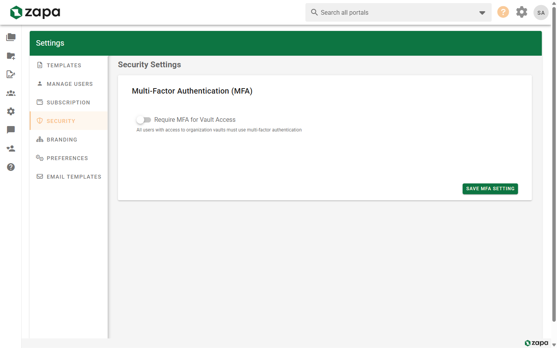Open the PREFERENCES settings tab
The height and width of the screenshot is (348, 557).
point(69,158)
